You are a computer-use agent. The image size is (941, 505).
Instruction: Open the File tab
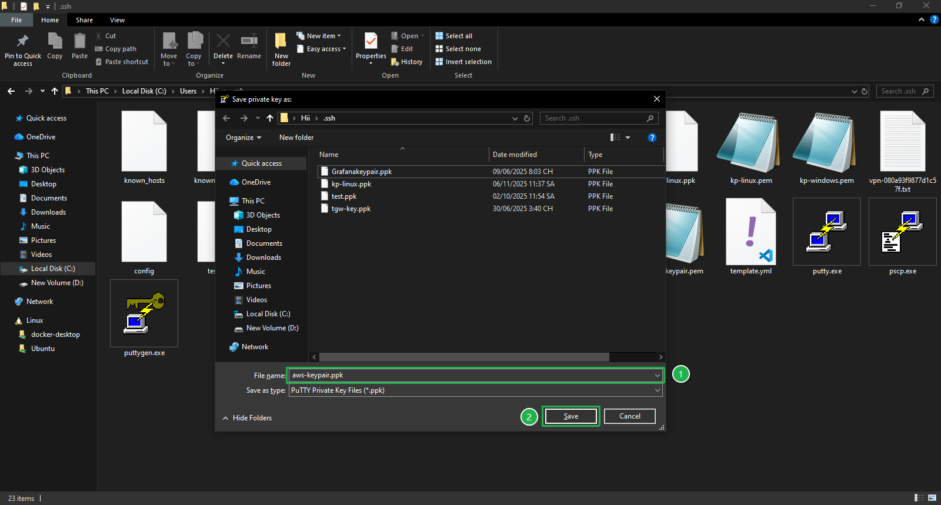16,20
